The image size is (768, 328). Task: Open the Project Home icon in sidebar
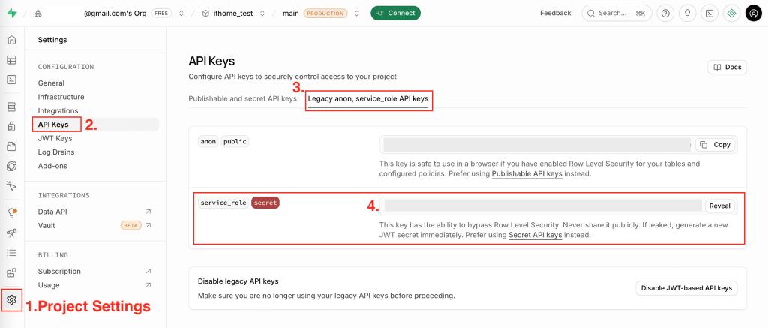(12, 40)
